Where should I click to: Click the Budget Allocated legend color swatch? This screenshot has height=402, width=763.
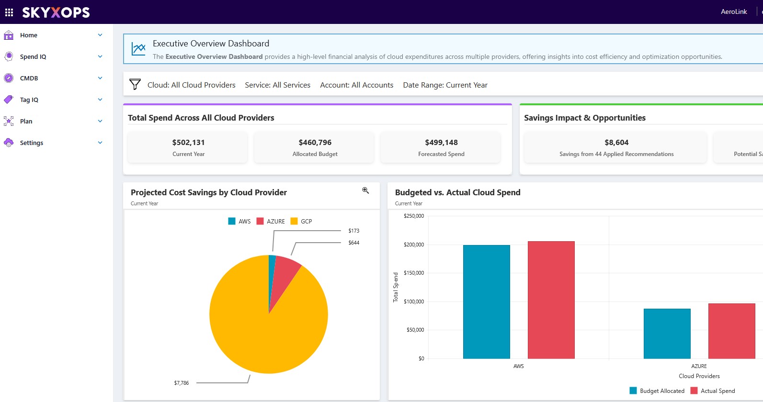pyautogui.click(x=633, y=391)
